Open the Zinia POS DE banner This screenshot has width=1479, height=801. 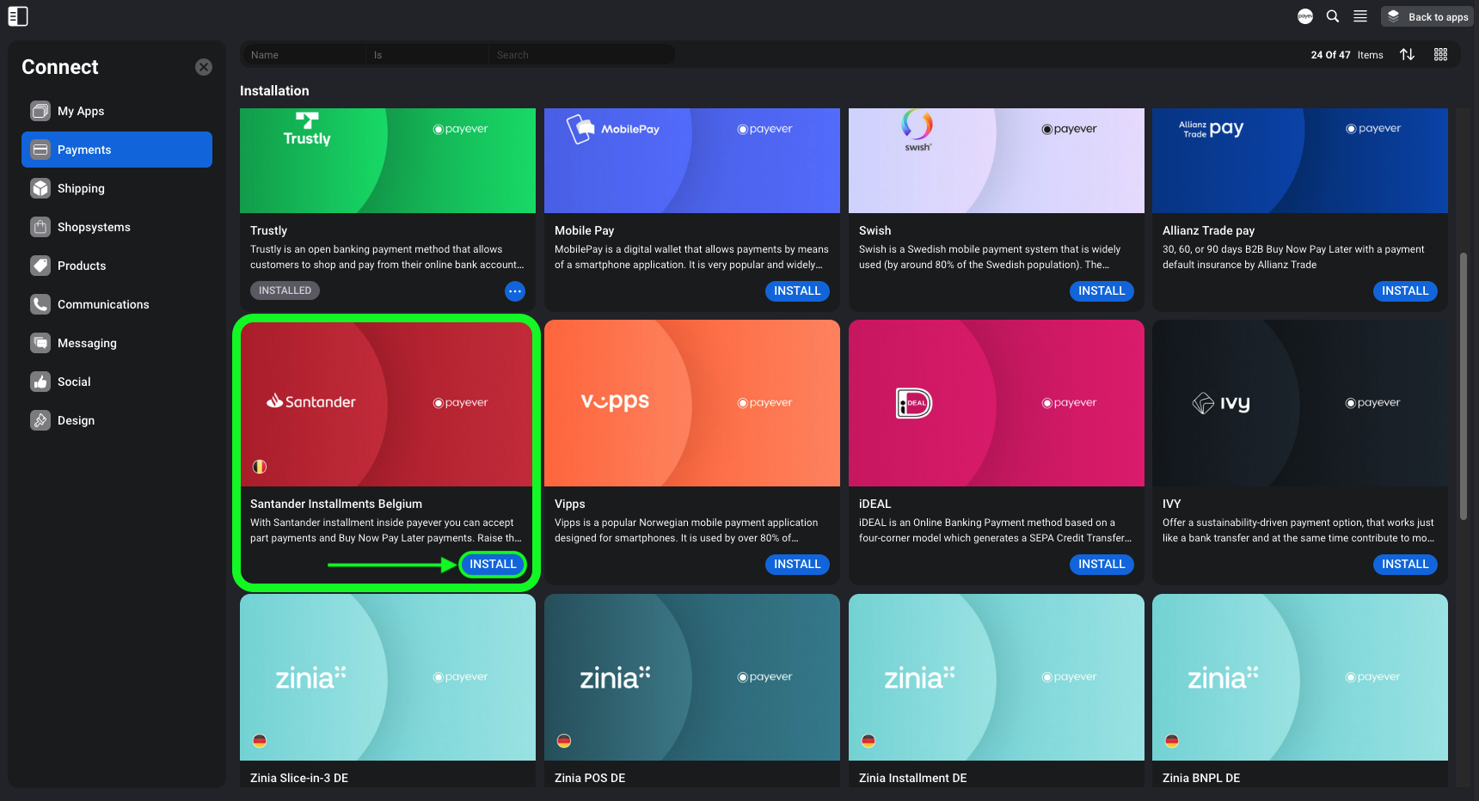pos(692,677)
